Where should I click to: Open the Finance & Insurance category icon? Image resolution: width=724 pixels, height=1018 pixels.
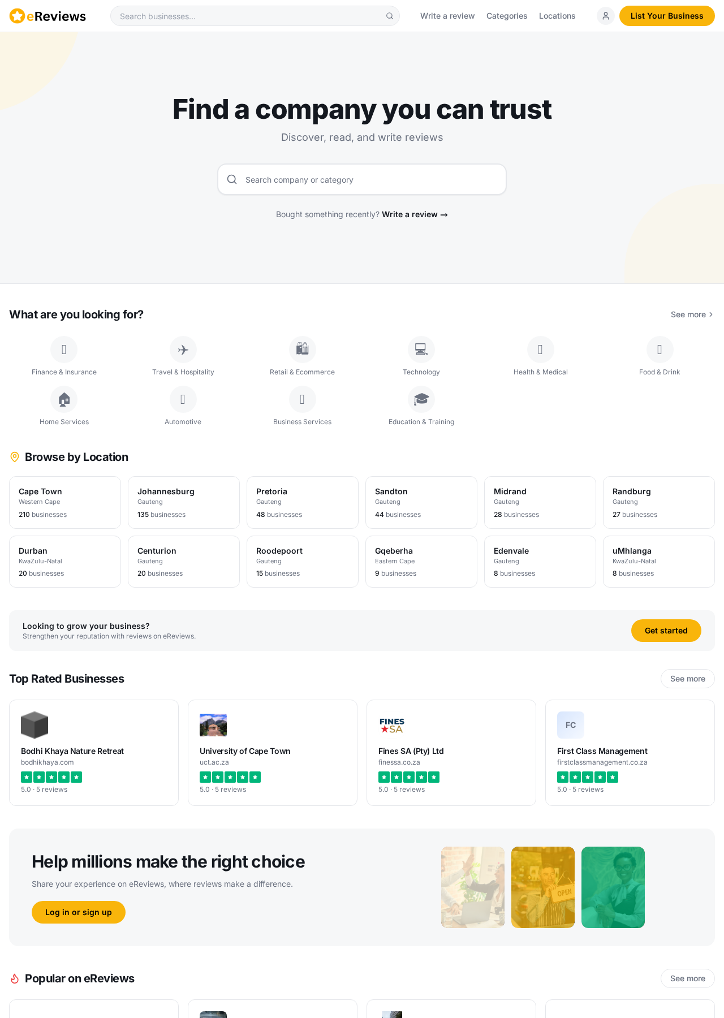tap(64, 350)
